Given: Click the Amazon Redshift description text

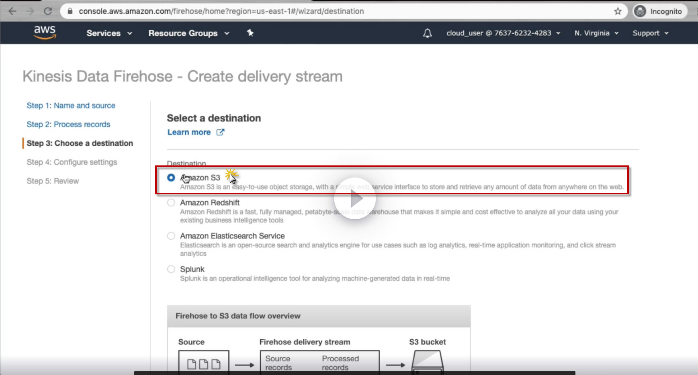Looking at the screenshot, I should coord(399,216).
